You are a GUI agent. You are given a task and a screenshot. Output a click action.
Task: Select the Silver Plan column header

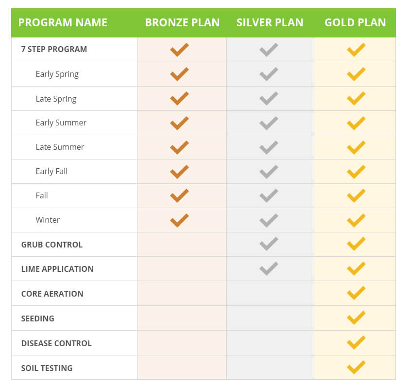coord(270,22)
